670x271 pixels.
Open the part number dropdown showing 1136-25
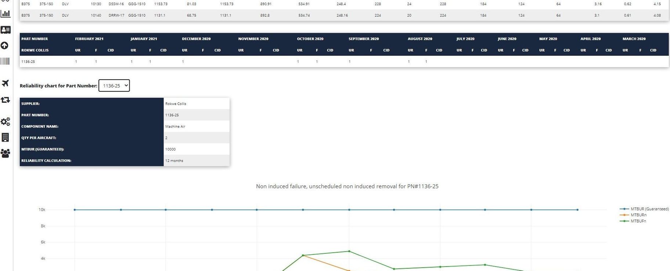[x=114, y=86]
